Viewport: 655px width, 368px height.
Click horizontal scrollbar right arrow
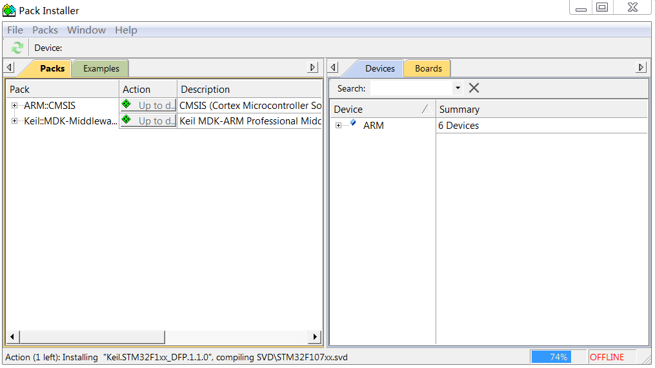[x=315, y=336]
